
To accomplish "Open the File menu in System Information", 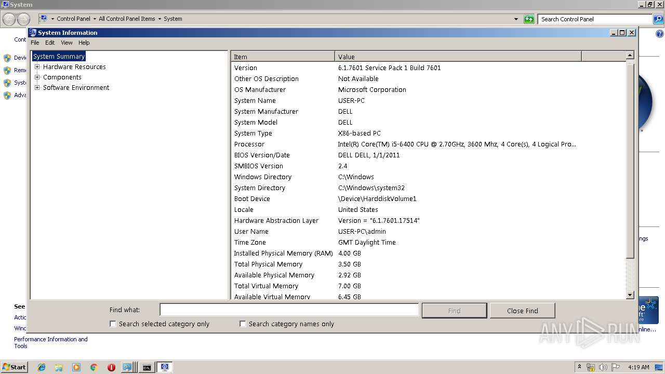I will coord(35,43).
